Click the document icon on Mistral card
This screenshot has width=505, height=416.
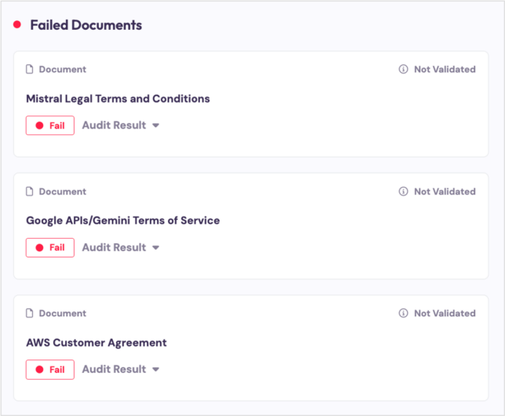pos(30,69)
